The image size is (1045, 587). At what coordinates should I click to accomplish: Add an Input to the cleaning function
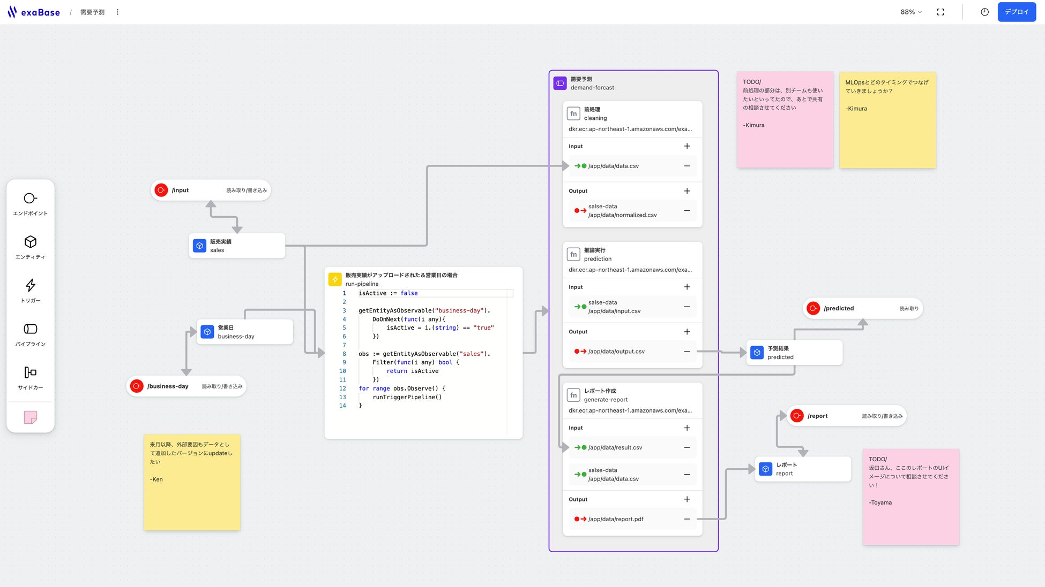point(686,146)
